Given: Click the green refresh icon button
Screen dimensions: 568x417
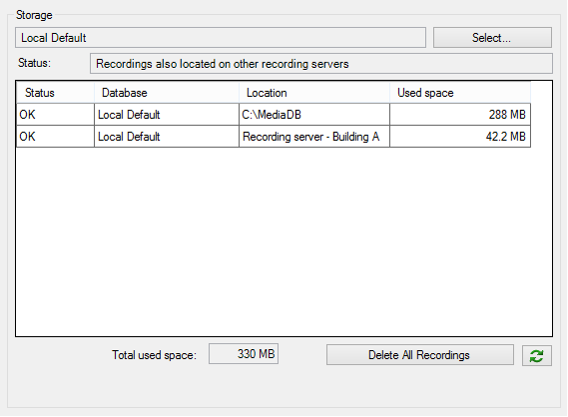Looking at the screenshot, I should 536,355.
